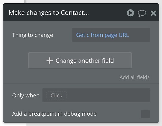Click the Only when label

click(26, 96)
